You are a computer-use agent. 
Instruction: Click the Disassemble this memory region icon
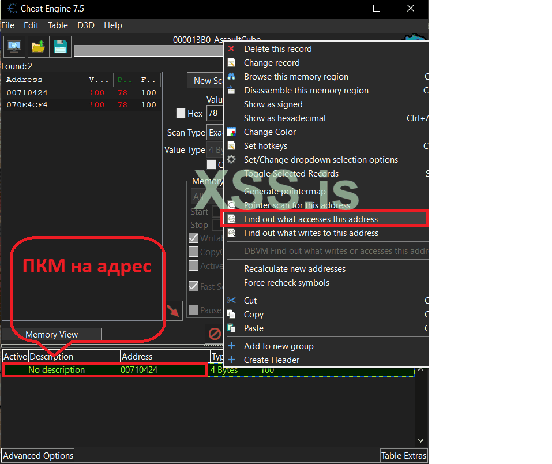click(x=231, y=90)
